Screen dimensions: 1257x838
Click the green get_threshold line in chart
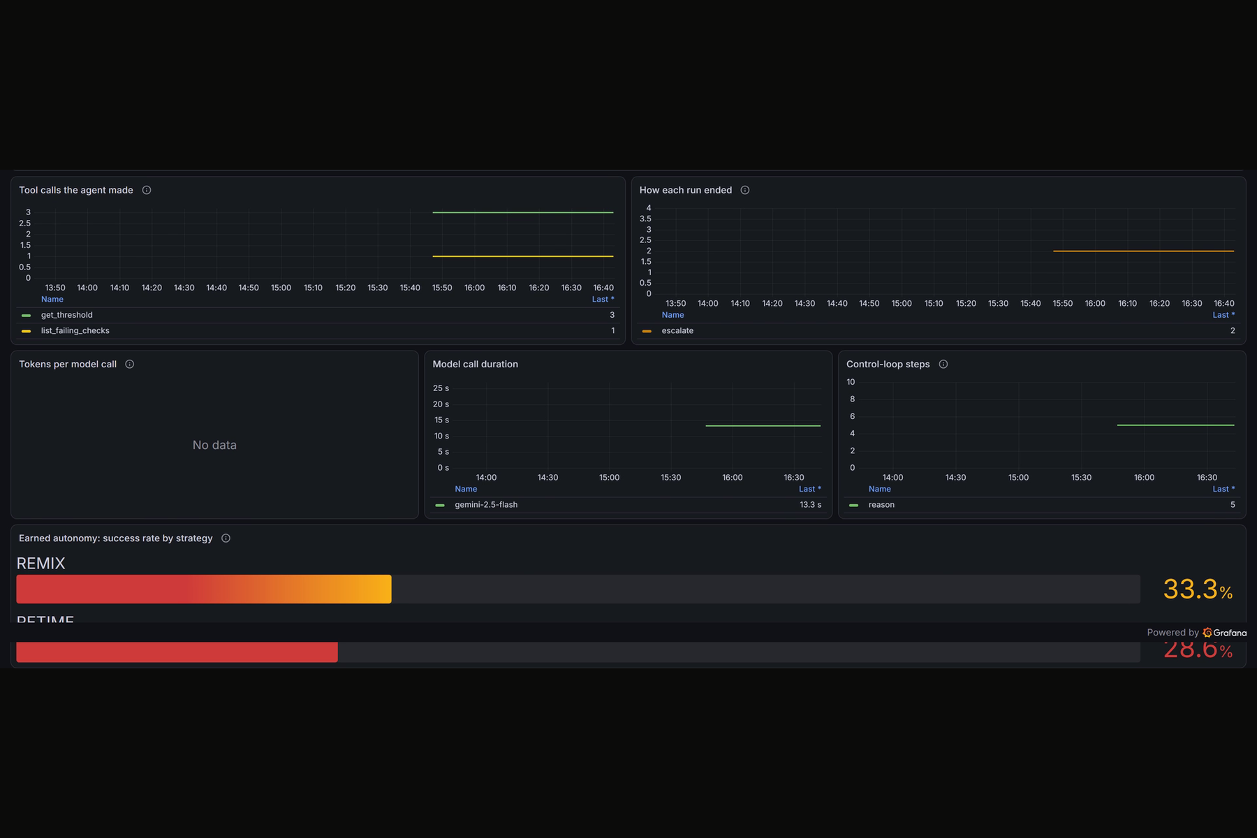tap(523, 212)
